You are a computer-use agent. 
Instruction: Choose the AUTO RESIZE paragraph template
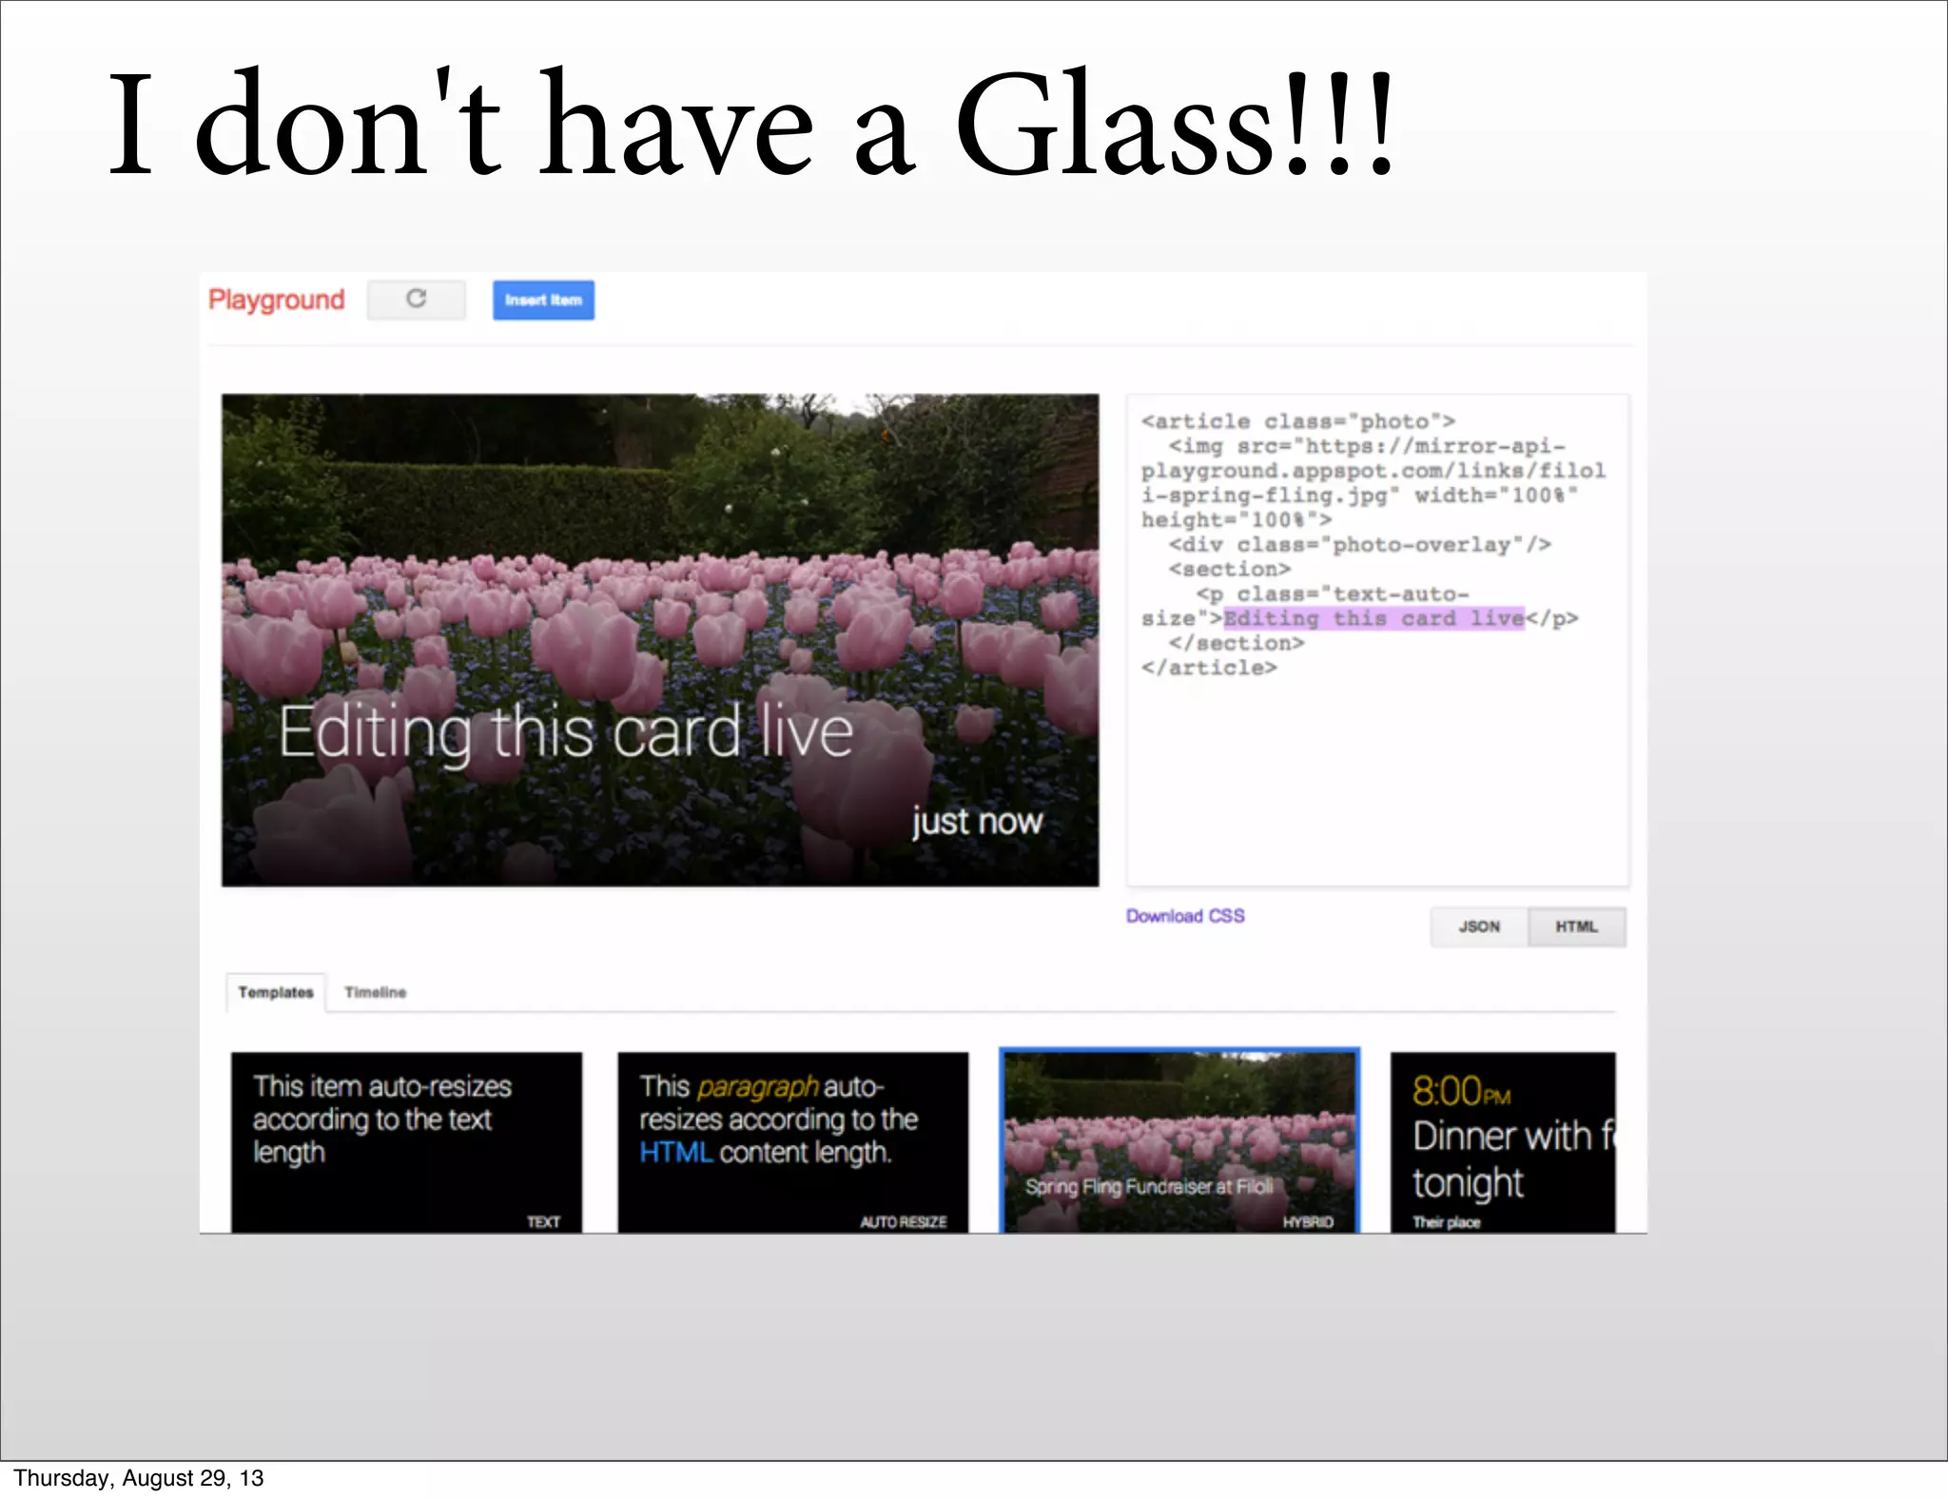pos(792,1141)
